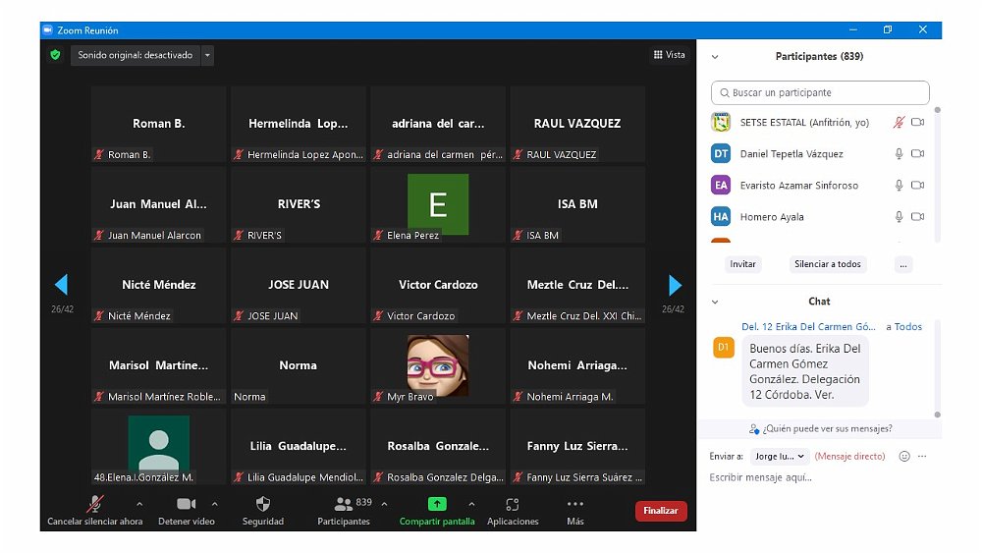Open more options beside Silenciar a todos
The height and width of the screenshot is (553, 982).
point(903,264)
